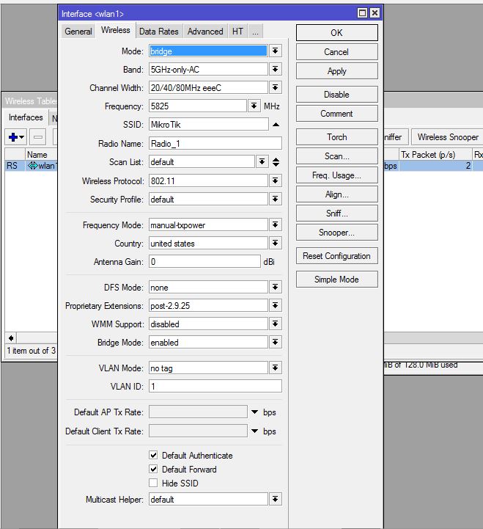Click the scroll-left arrow in Wireless Tables
Viewport: 483px width, 529px height.
[11, 338]
